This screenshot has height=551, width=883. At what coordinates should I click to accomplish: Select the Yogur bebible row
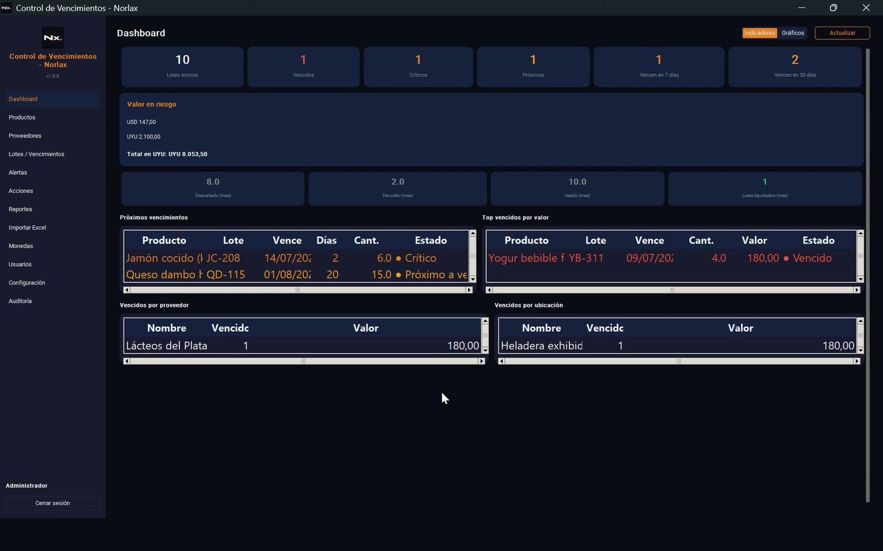click(671, 258)
